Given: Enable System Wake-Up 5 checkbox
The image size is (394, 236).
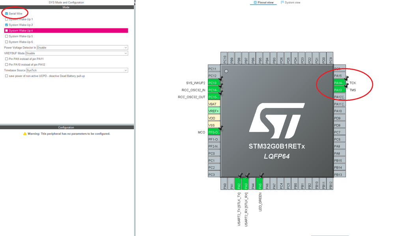Looking at the screenshot, I should tap(7, 36).
